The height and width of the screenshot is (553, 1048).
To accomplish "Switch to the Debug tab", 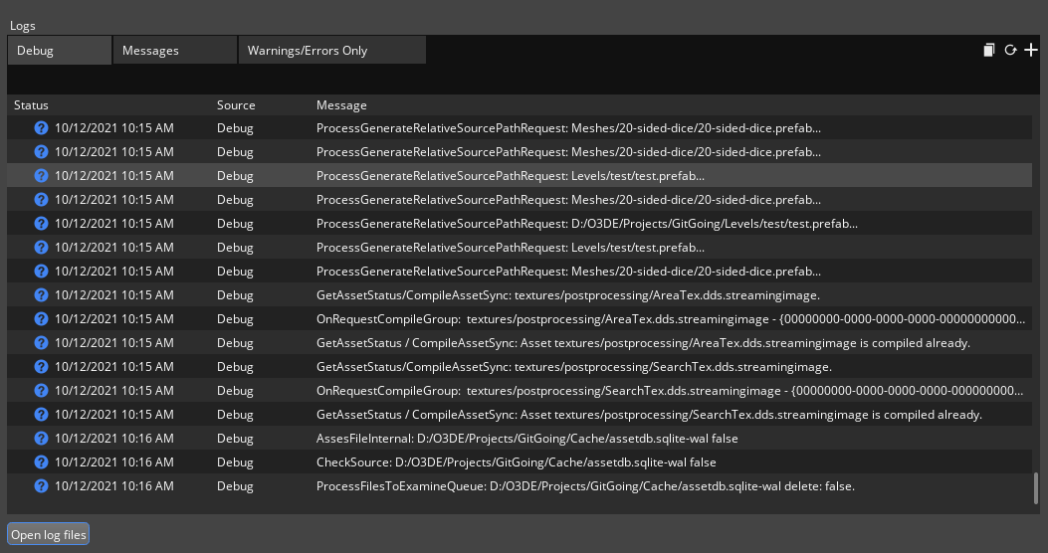I will coord(60,51).
